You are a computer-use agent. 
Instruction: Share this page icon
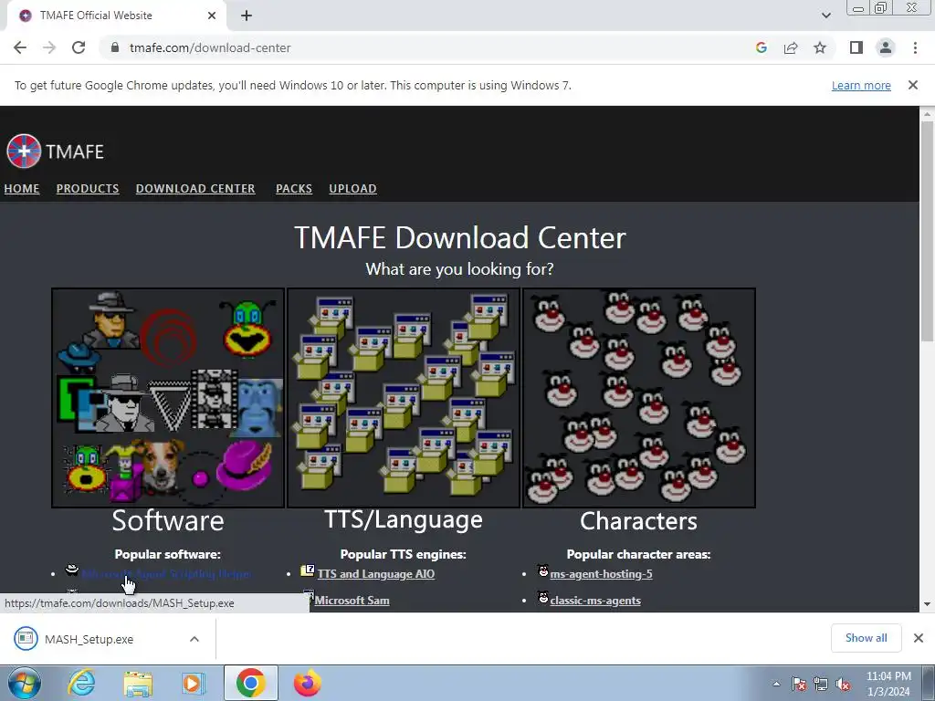pyautogui.click(x=791, y=47)
